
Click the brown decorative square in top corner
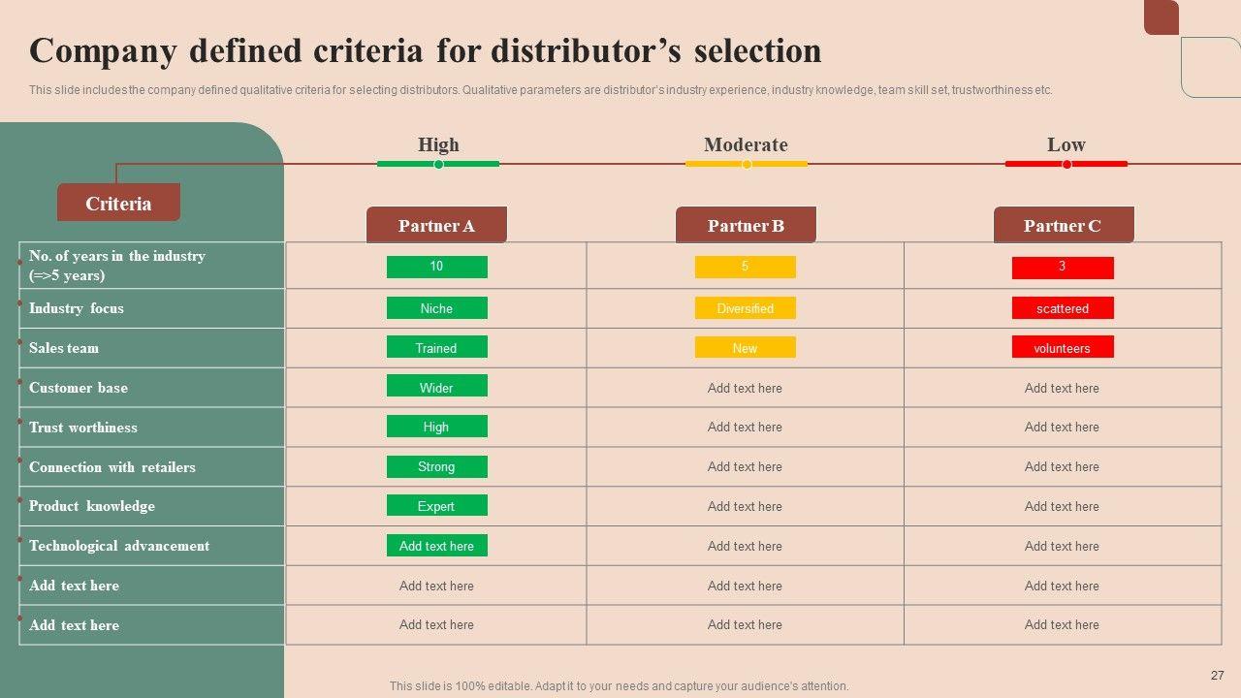coord(1161,16)
